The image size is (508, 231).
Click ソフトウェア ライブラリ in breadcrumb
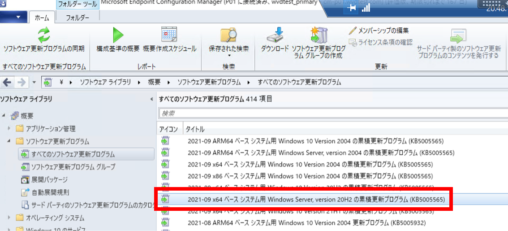point(105,83)
